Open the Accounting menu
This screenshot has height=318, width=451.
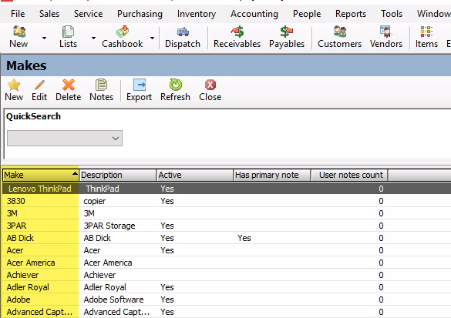pyautogui.click(x=254, y=14)
